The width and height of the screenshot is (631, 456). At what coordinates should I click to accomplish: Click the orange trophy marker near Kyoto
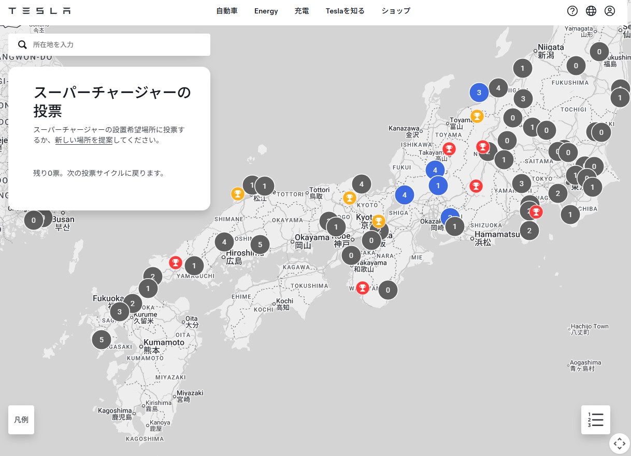tap(379, 221)
